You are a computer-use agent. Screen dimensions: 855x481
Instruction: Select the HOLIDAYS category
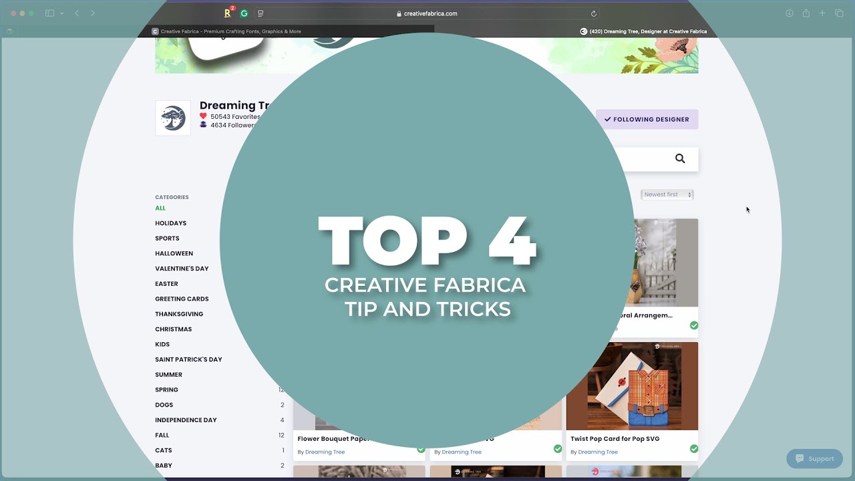click(x=171, y=223)
